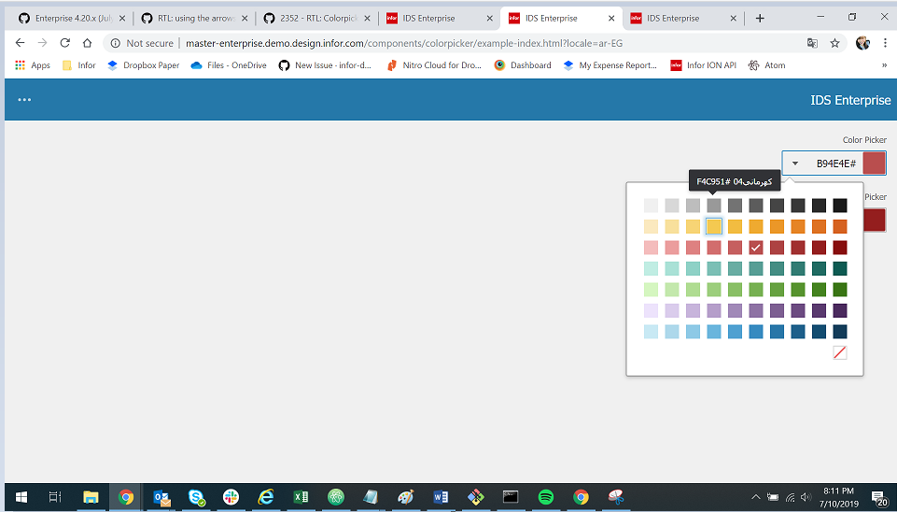The height and width of the screenshot is (512, 897).
Task: Launch Internet Explorer from the taskbar
Action: click(x=265, y=496)
